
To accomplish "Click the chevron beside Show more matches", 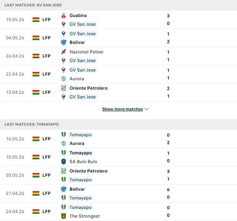I will (x=147, y=109).
